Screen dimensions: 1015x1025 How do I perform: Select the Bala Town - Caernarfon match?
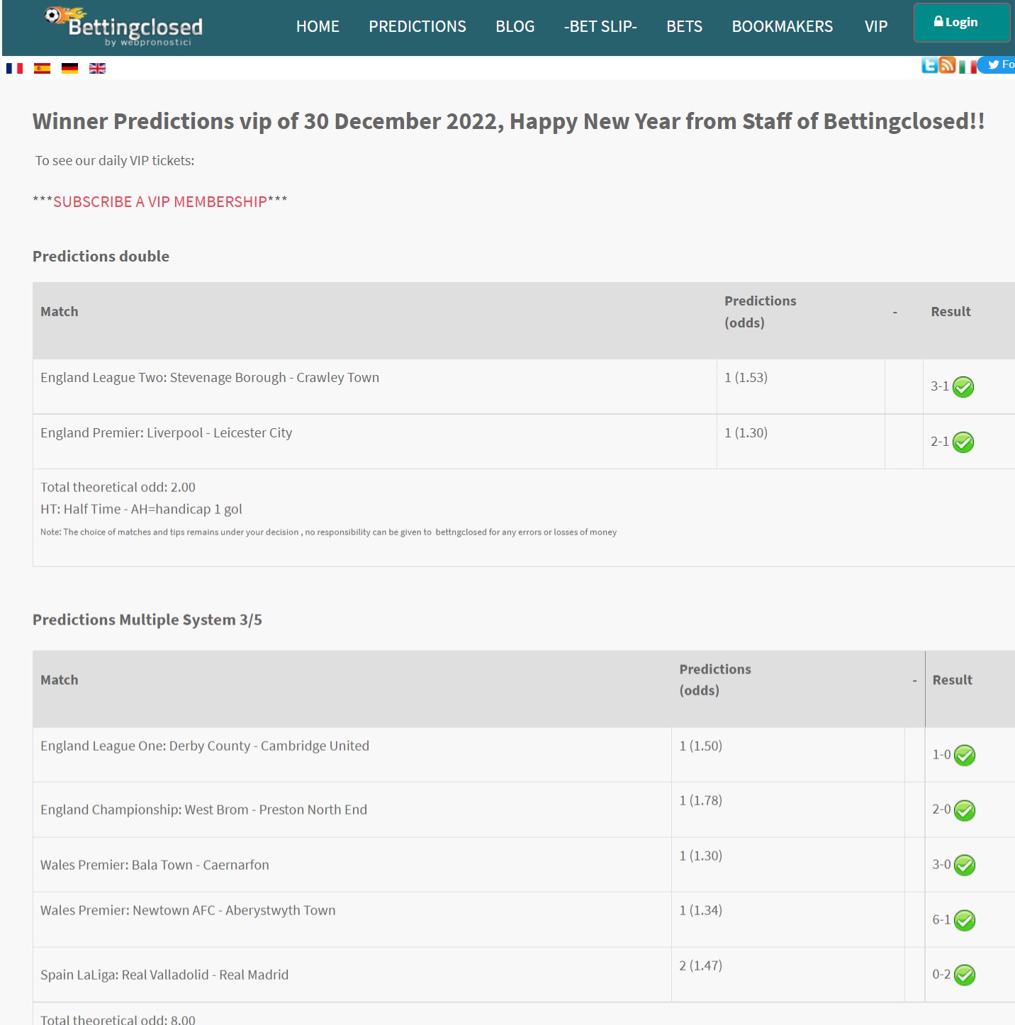point(155,865)
